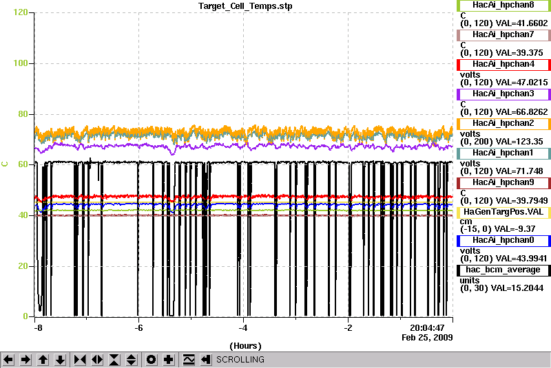Click the 20:04:47 timestamp
Viewport: 551px width, 368px height.
[x=427, y=328]
